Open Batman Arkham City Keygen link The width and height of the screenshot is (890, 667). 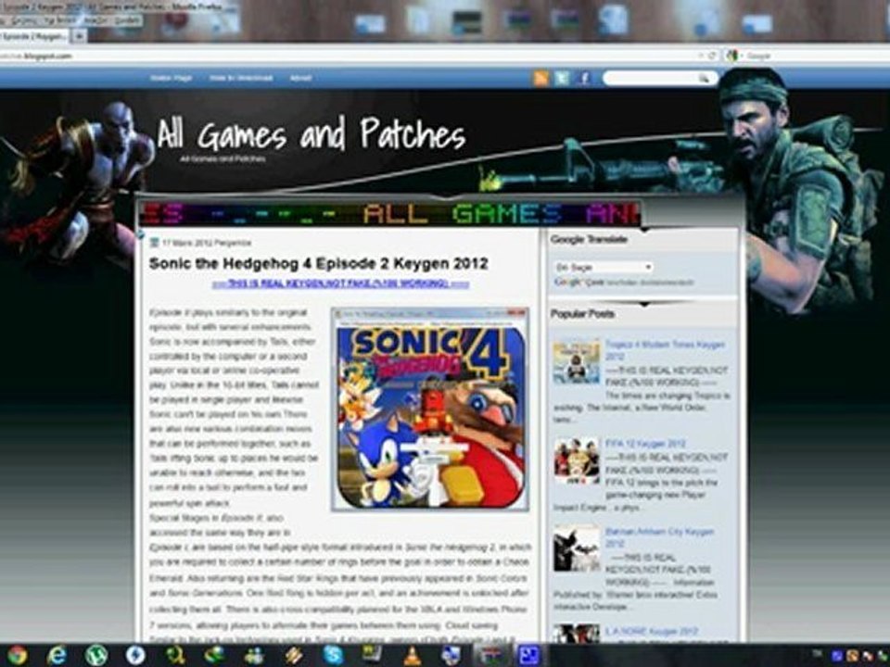coord(659,537)
